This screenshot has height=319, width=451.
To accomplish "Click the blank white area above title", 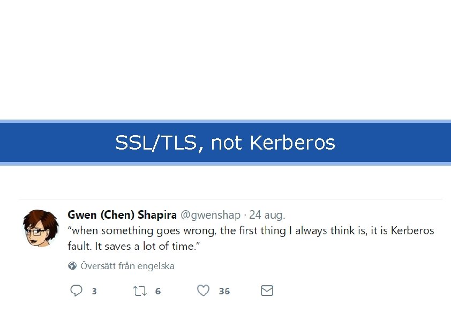I will [x=225, y=59].
